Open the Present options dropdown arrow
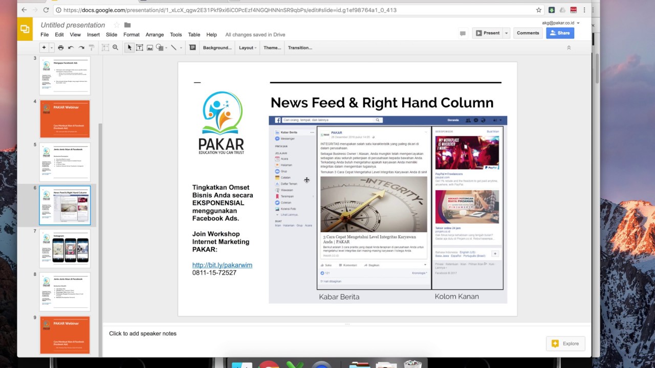The height and width of the screenshot is (368, 655). [506, 33]
